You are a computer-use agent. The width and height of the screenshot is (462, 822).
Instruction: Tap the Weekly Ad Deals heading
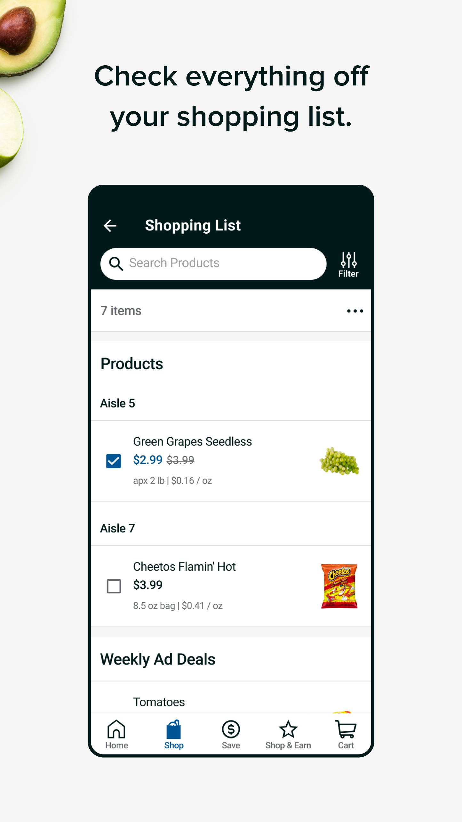point(158,659)
